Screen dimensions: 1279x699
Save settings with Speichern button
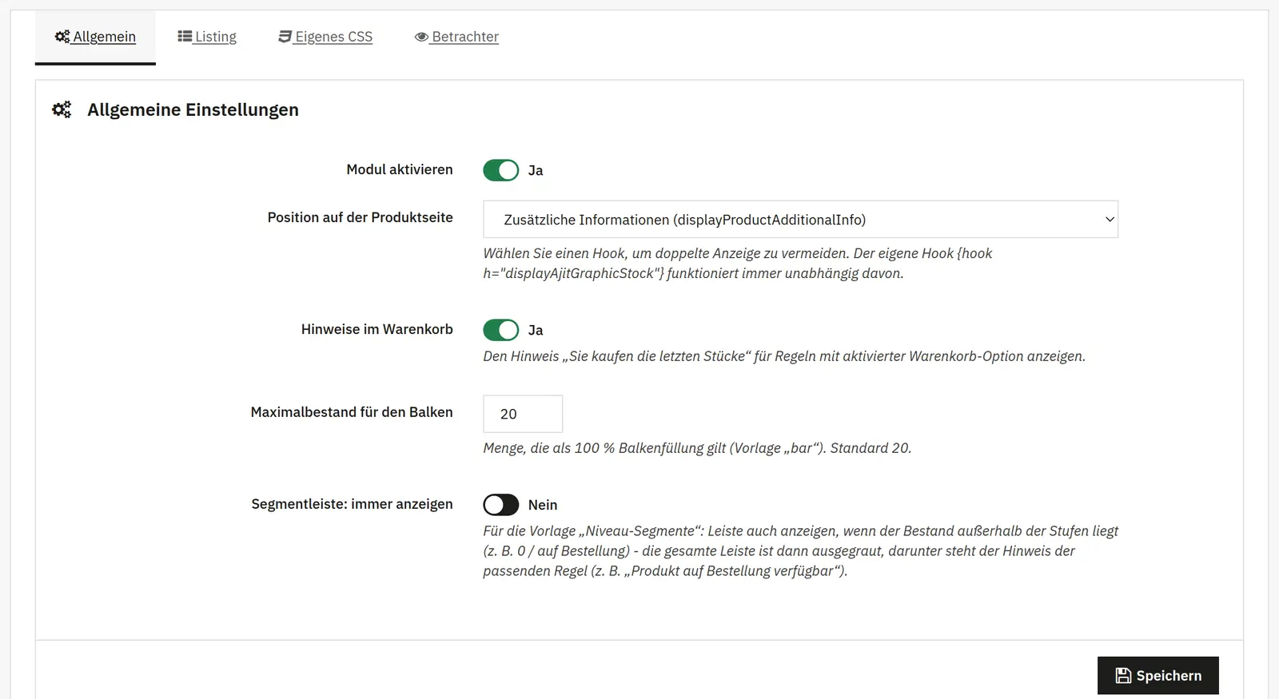pos(1158,676)
